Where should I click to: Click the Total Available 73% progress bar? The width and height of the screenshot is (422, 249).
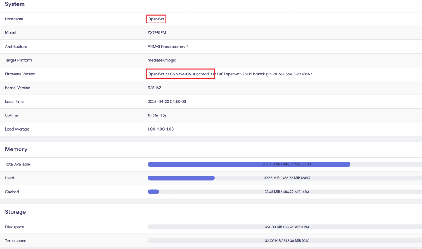coord(285,164)
